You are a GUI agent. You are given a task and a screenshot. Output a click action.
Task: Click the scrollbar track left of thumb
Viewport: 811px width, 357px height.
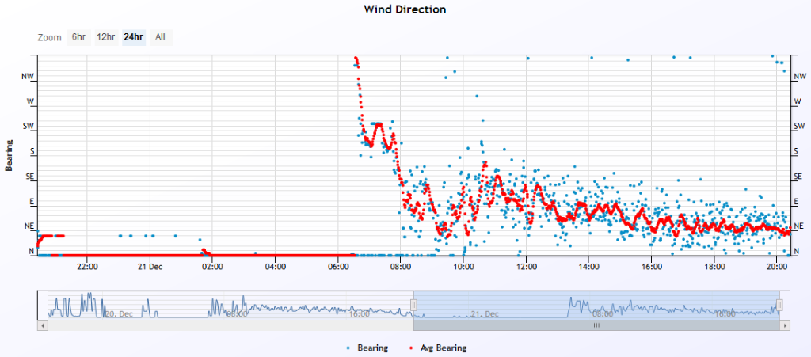[x=230, y=325]
